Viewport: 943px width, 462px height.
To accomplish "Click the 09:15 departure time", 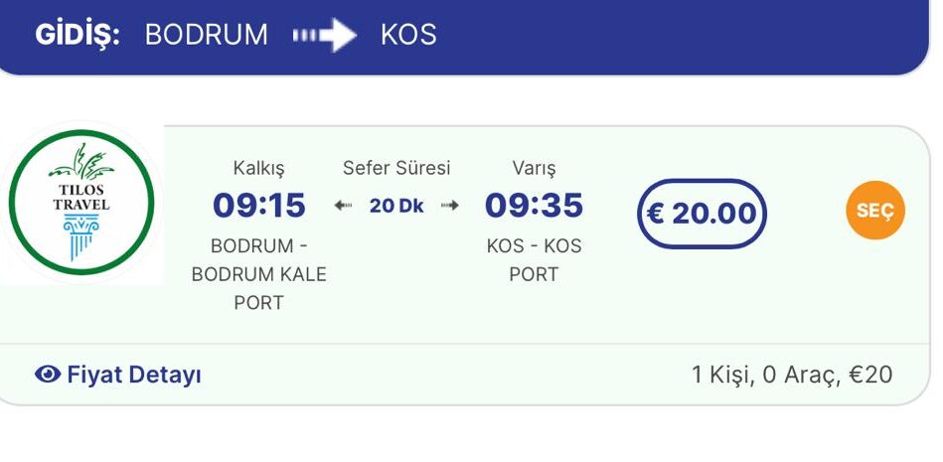I will tap(259, 206).
